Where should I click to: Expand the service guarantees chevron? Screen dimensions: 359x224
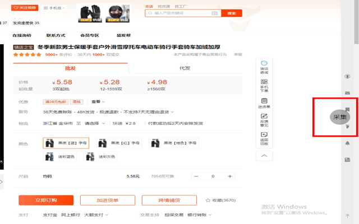172,112
